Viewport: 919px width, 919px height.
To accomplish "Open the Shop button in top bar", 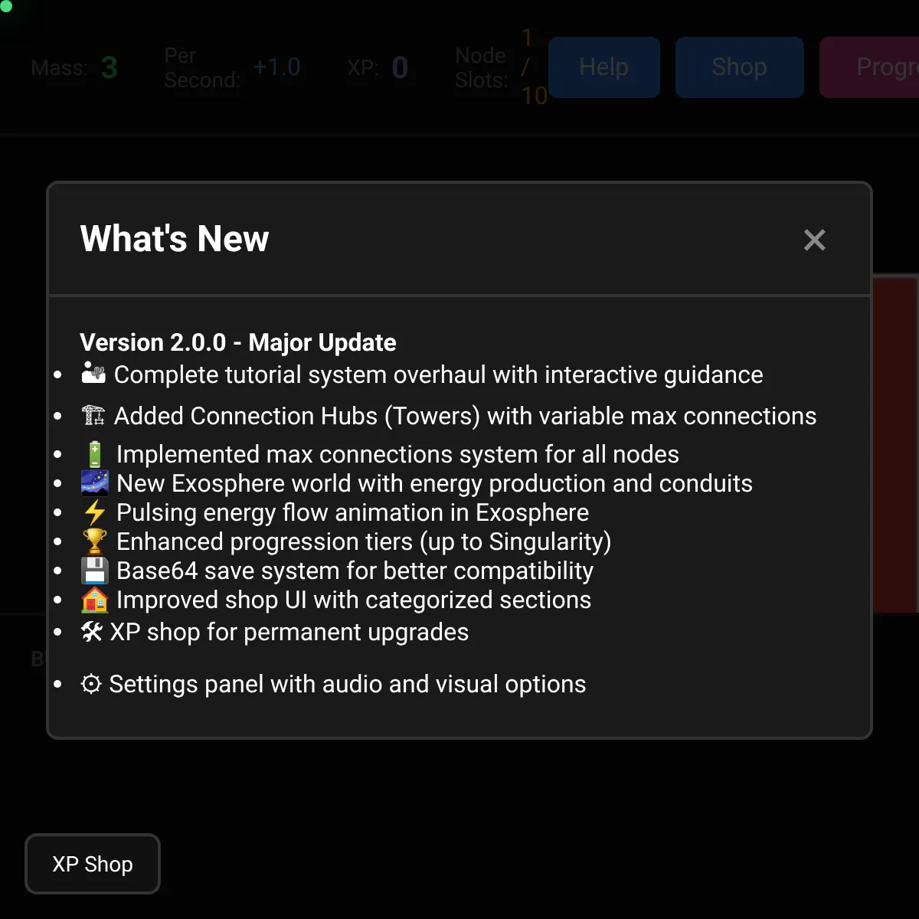I will [739, 67].
